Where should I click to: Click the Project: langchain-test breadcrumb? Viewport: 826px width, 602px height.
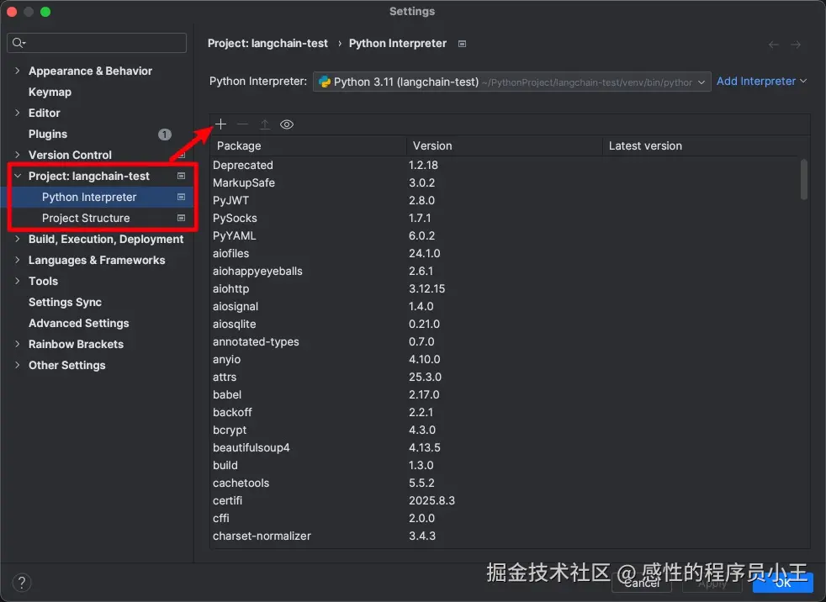267,44
